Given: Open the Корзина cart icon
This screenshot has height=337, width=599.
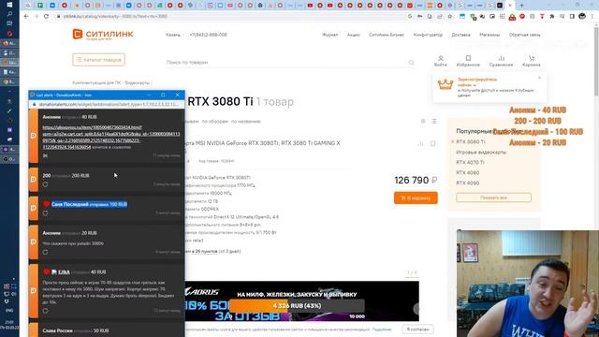Looking at the screenshot, I should (531, 61).
